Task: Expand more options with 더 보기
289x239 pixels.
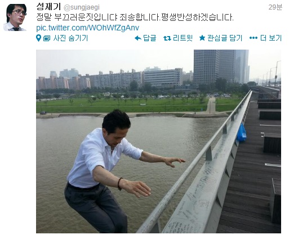Action: tap(271, 38)
